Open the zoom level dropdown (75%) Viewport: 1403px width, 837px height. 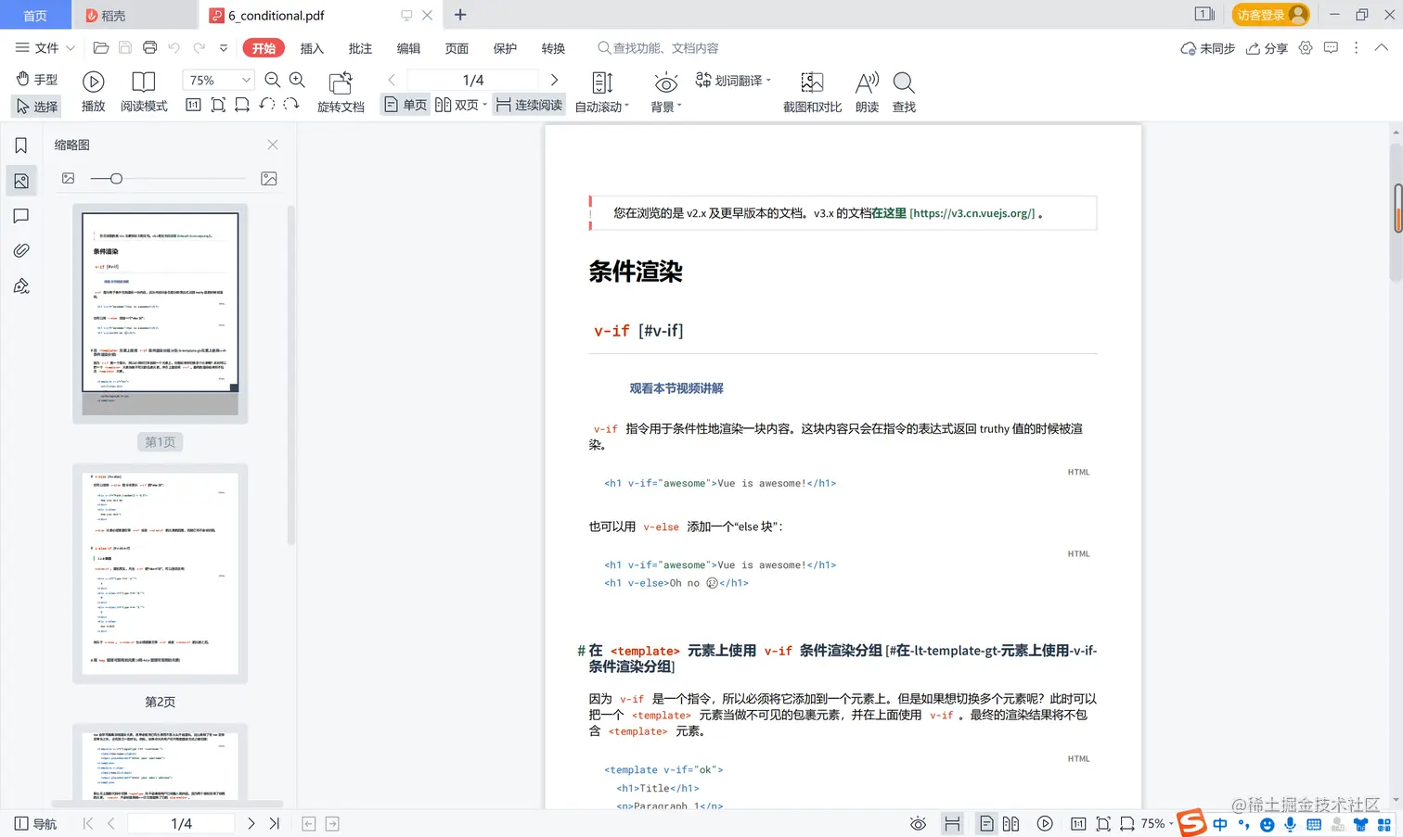point(217,80)
